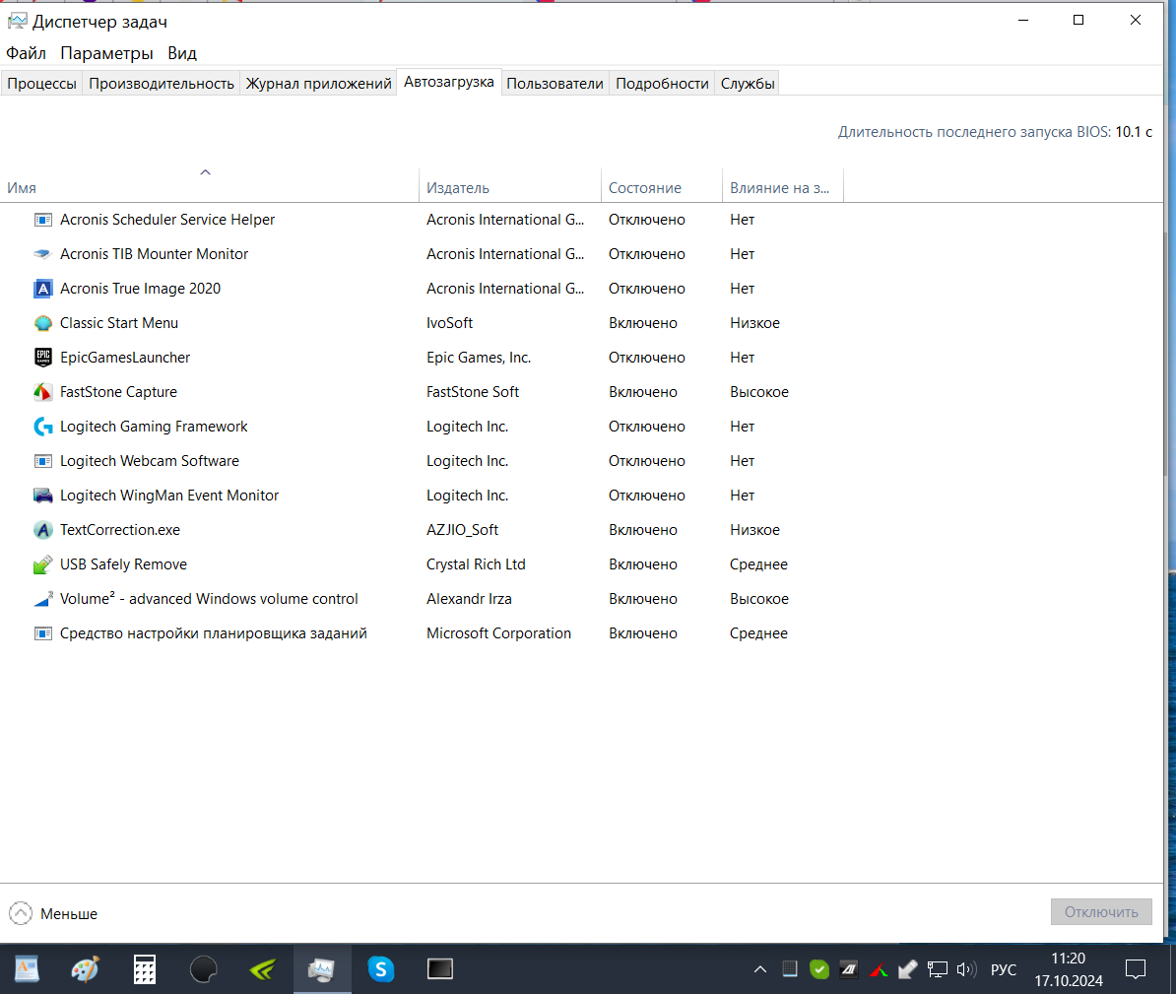Screen dimensions: 1176x994
Task: Click the РУС language indicator
Action: [x=1004, y=970]
